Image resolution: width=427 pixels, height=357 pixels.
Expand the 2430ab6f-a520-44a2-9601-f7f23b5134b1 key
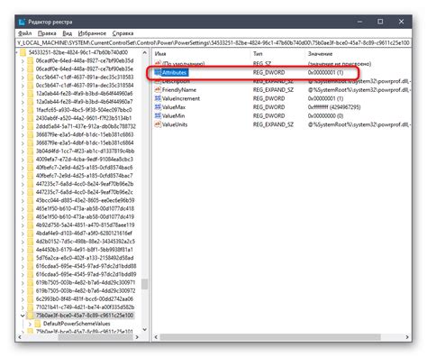[x=23, y=118]
